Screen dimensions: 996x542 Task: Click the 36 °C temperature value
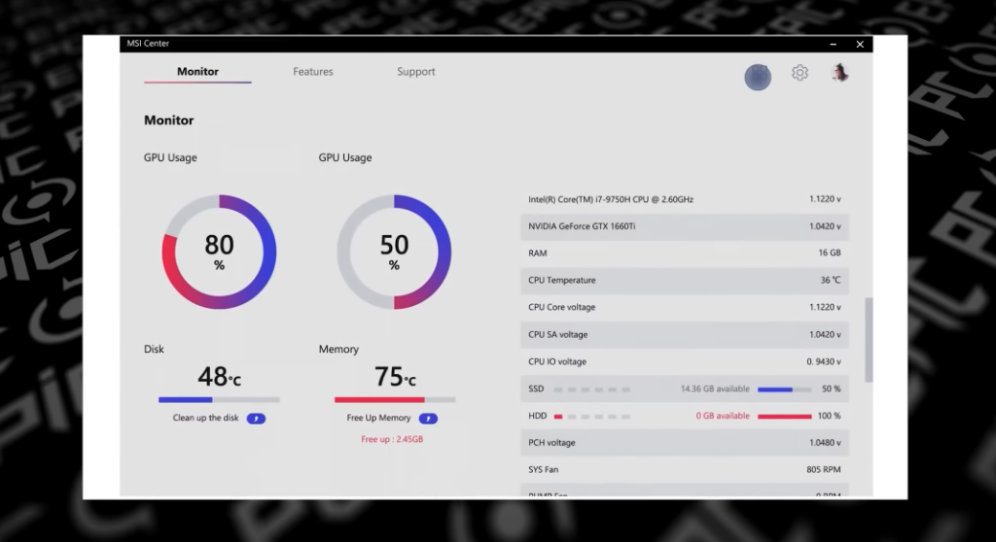pyautogui.click(x=831, y=280)
